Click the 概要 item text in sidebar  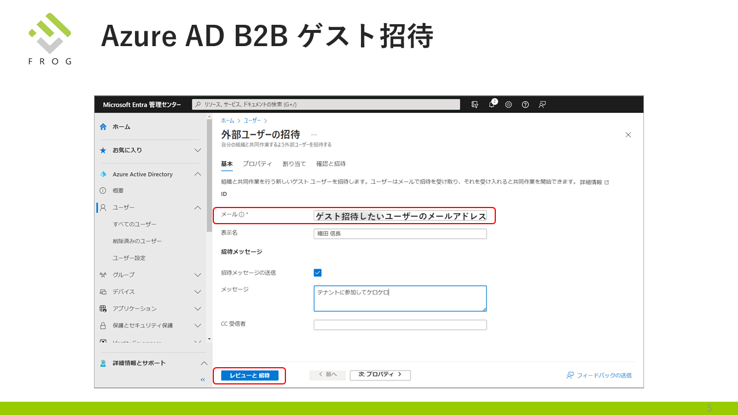coord(118,190)
